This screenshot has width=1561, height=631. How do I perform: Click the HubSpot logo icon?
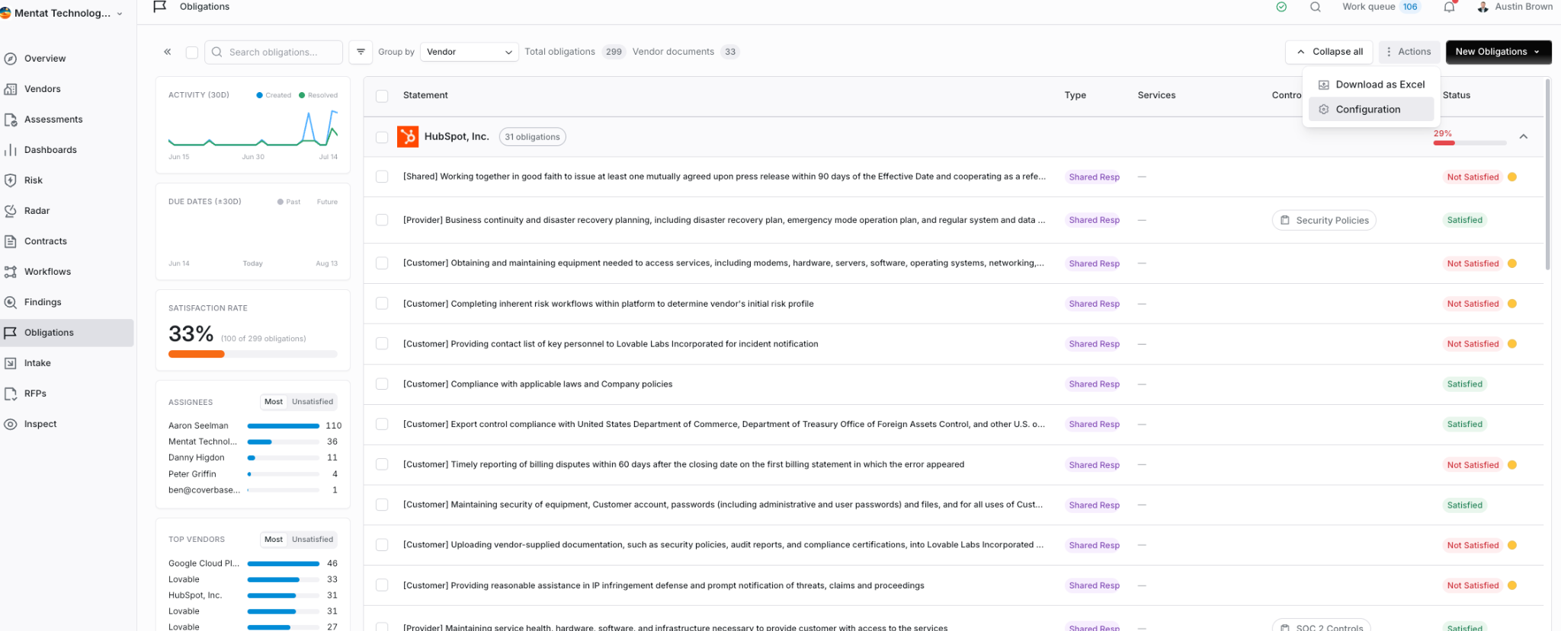coord(408,137)
